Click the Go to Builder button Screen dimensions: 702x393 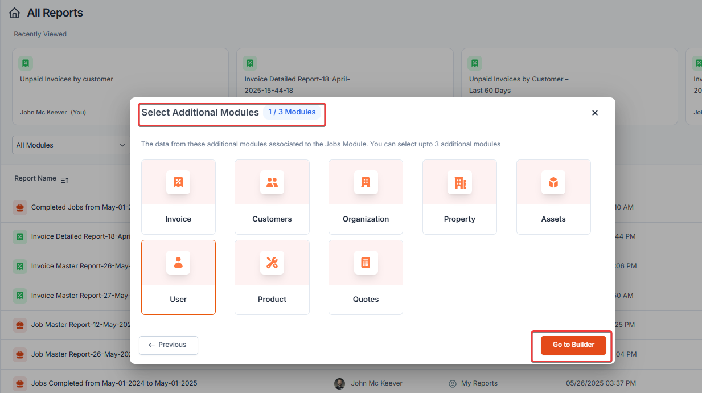click(x=573, y=345)
